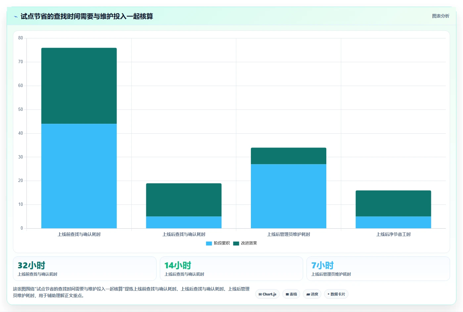Select the Chart.js tag chip
Image resolution: width=463 pixels, height=312 pixels.
point(267,294)
